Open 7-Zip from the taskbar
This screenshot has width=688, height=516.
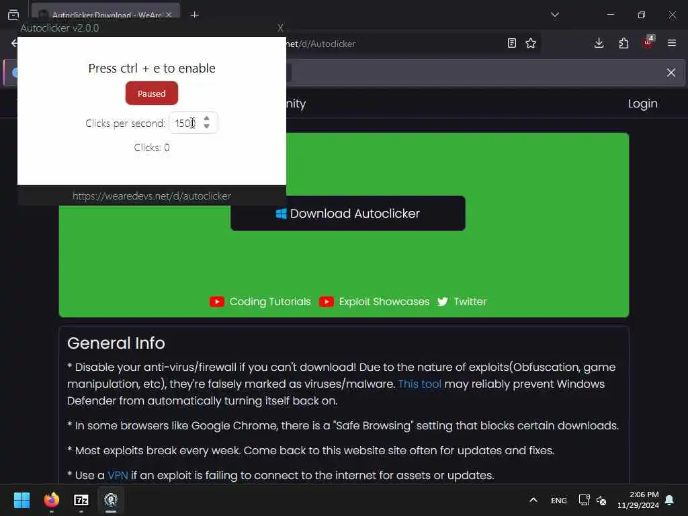pyautogui.click(x=81, y=500)
